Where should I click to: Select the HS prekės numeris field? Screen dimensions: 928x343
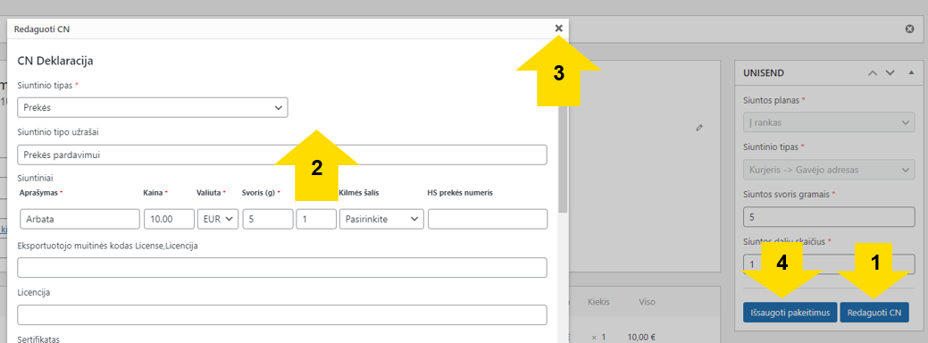click(x=488, y=219)
